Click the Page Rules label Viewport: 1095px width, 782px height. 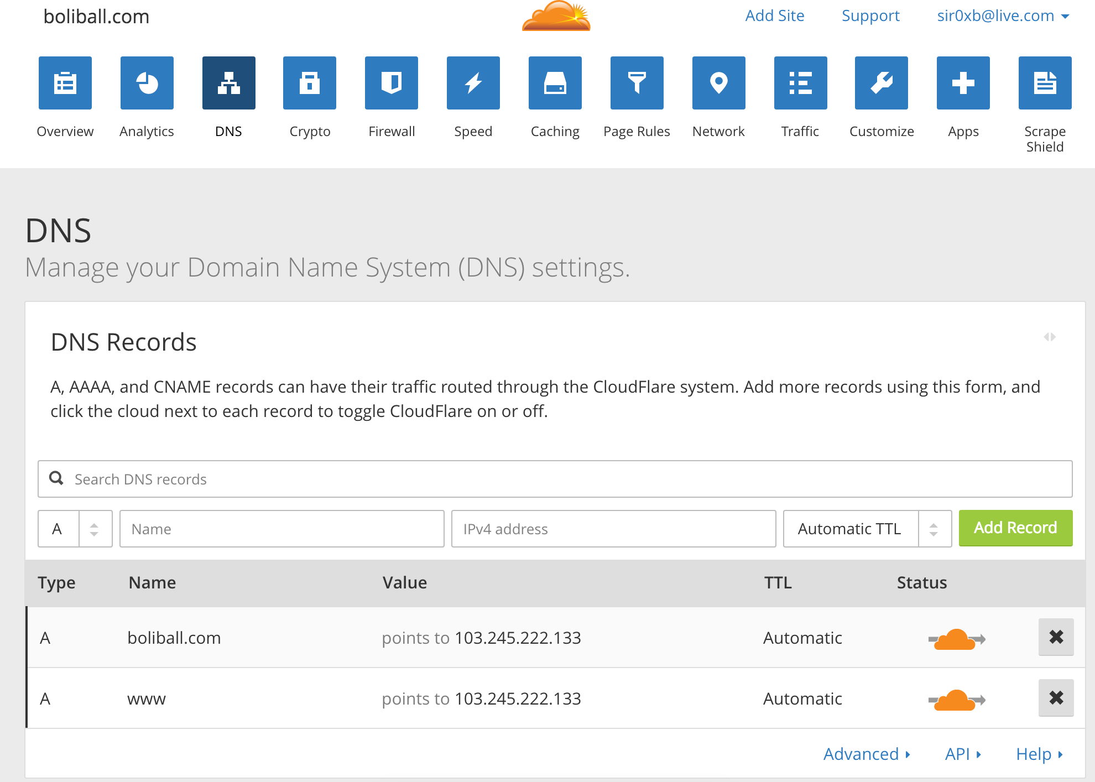point(637,132)
